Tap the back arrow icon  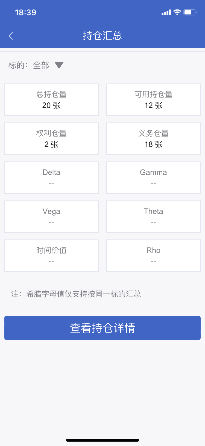point(11,36)
